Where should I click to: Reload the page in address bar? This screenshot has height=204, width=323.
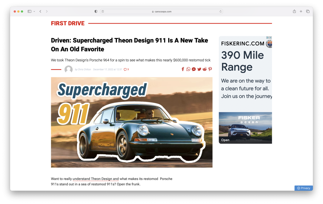tap(220, 11)
